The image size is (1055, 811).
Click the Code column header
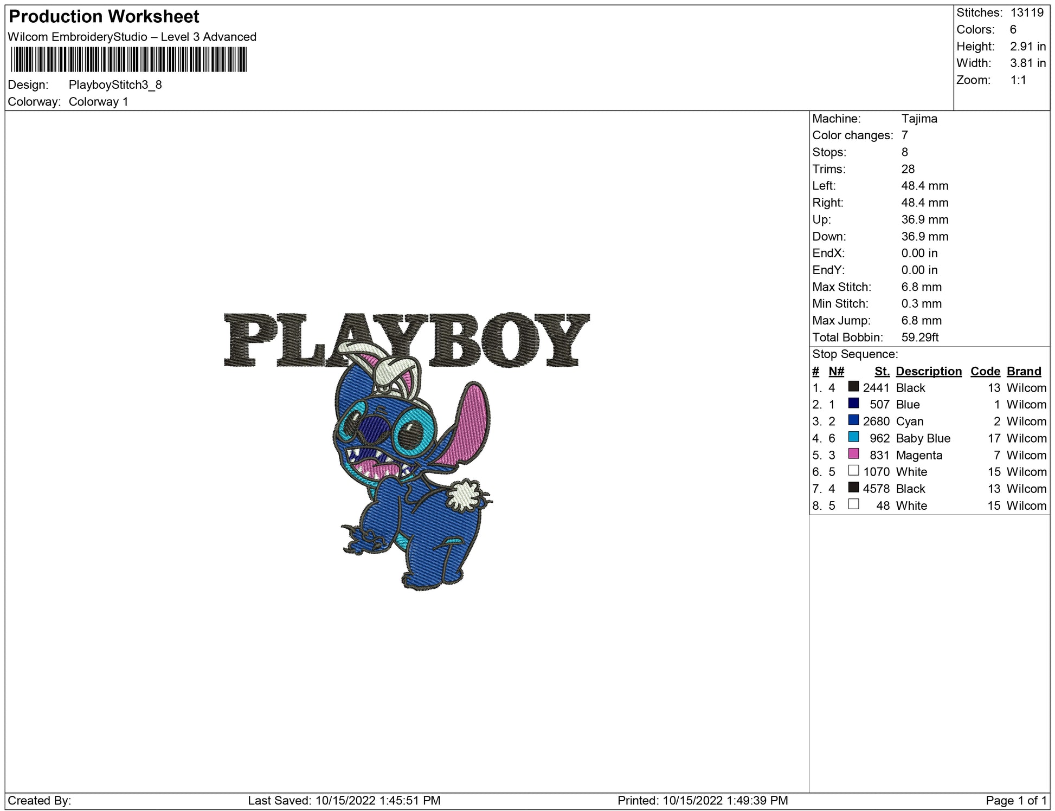(x=985, y=371)
